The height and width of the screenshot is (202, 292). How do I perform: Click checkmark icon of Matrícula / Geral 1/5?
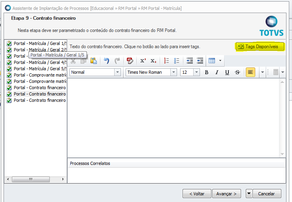tap(9, 43)
